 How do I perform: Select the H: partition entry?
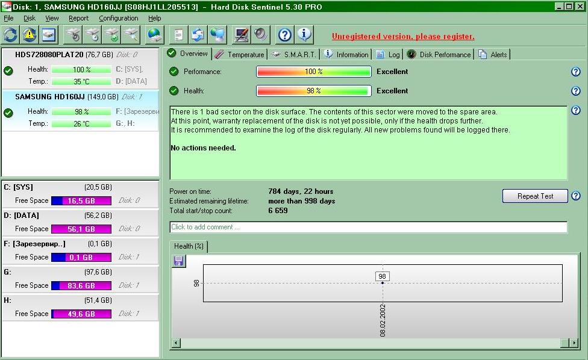(x=80, y=307)
